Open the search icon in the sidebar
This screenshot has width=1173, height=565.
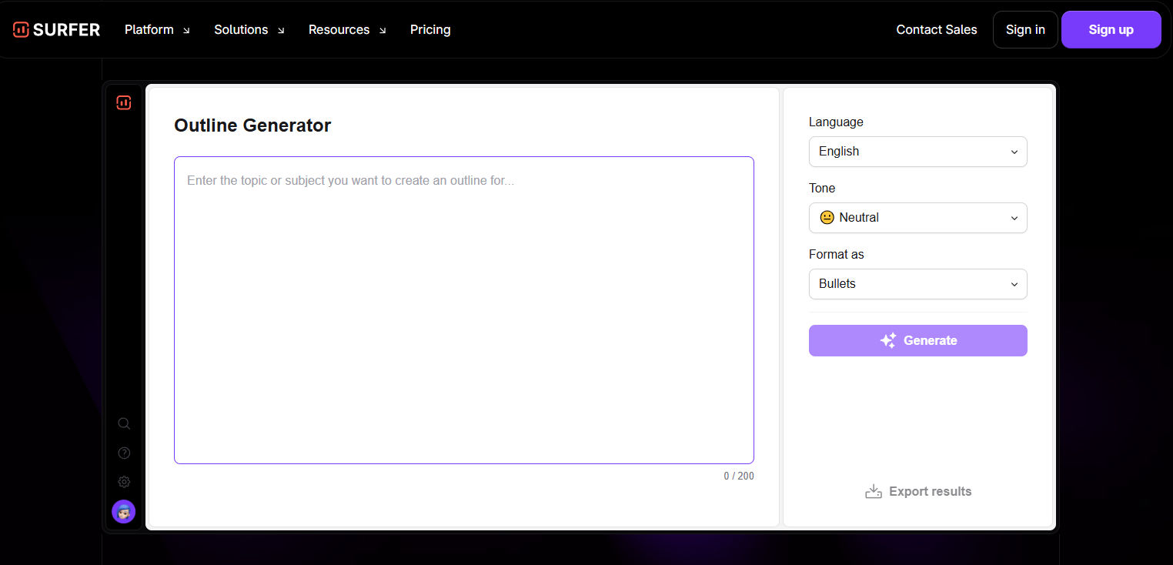point(124,423)
